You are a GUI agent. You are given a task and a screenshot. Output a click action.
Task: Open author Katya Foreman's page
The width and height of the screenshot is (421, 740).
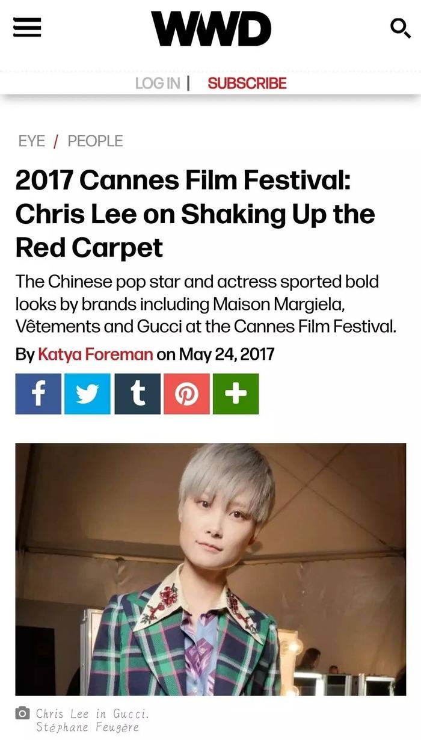coord(96,354)
